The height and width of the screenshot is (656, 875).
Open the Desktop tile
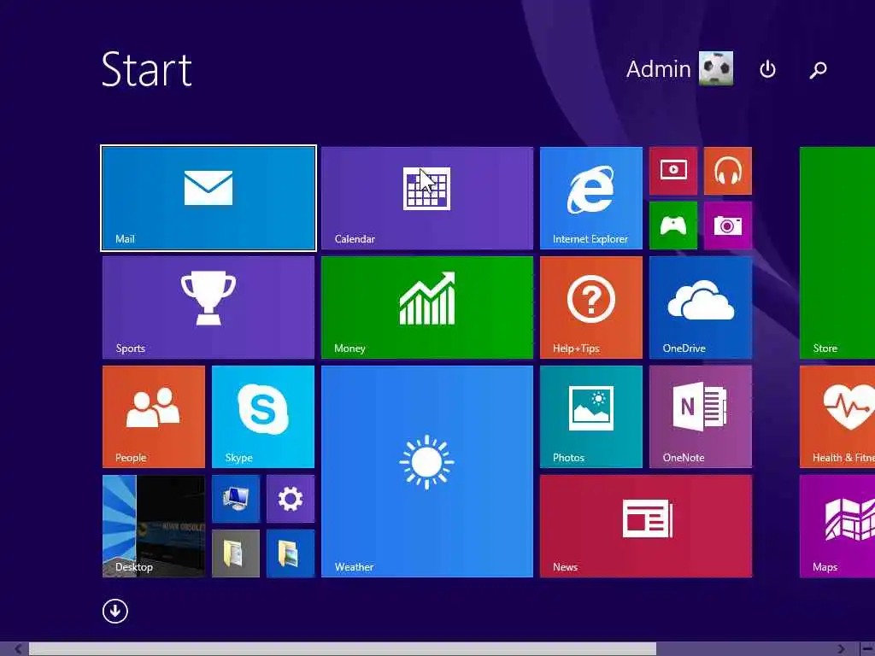[154, 526]
